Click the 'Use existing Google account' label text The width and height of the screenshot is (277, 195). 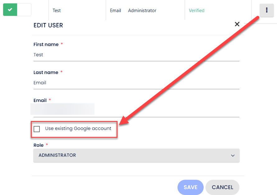(78, 128)
